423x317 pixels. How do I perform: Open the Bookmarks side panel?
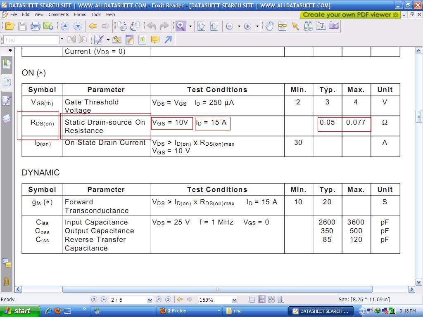tap(7, 64)
